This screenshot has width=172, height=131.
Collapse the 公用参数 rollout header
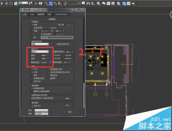point(53,19)
